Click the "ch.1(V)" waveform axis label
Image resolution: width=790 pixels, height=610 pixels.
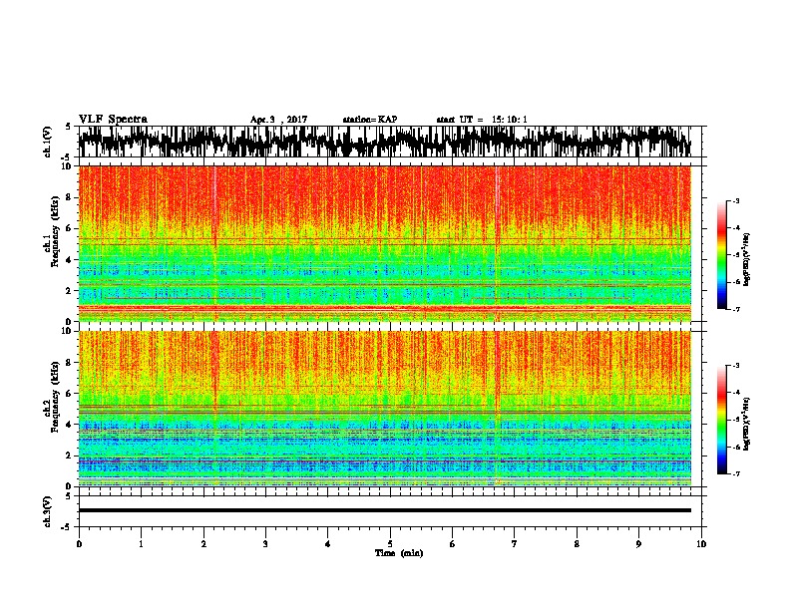point(47,142)
